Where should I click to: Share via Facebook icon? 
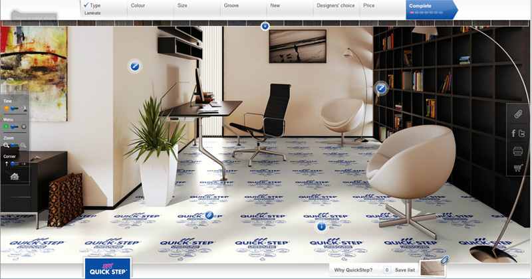[513, 134]
